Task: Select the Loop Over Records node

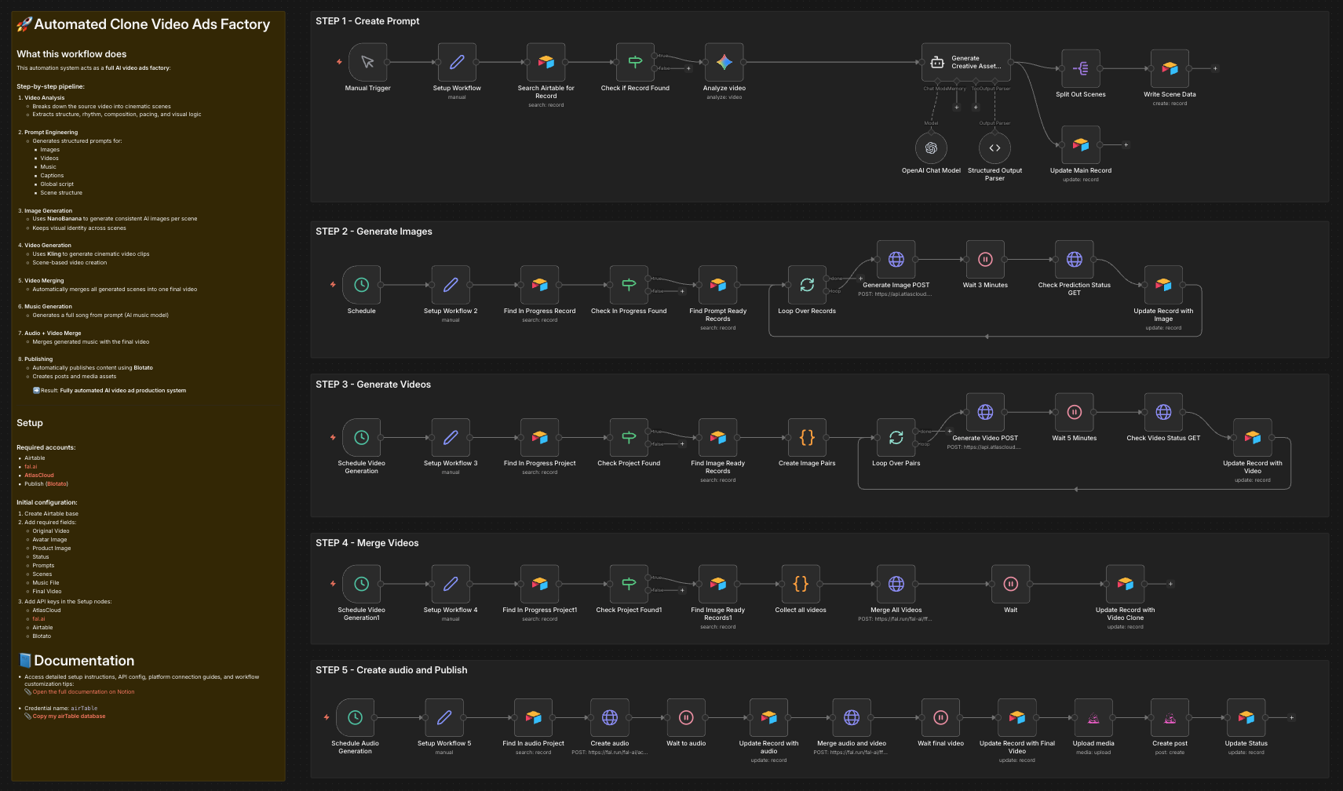Action: 806,286
